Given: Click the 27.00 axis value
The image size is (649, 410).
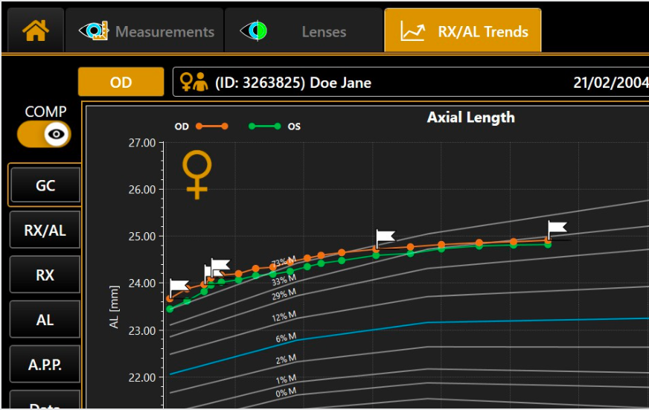Looking at the screenshot, I should [x=142, y=143].
